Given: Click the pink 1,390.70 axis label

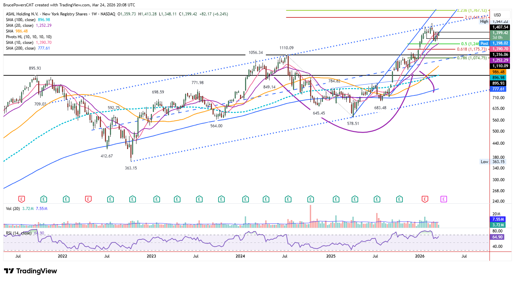Looking at the screenshot, I should [500, 49].
